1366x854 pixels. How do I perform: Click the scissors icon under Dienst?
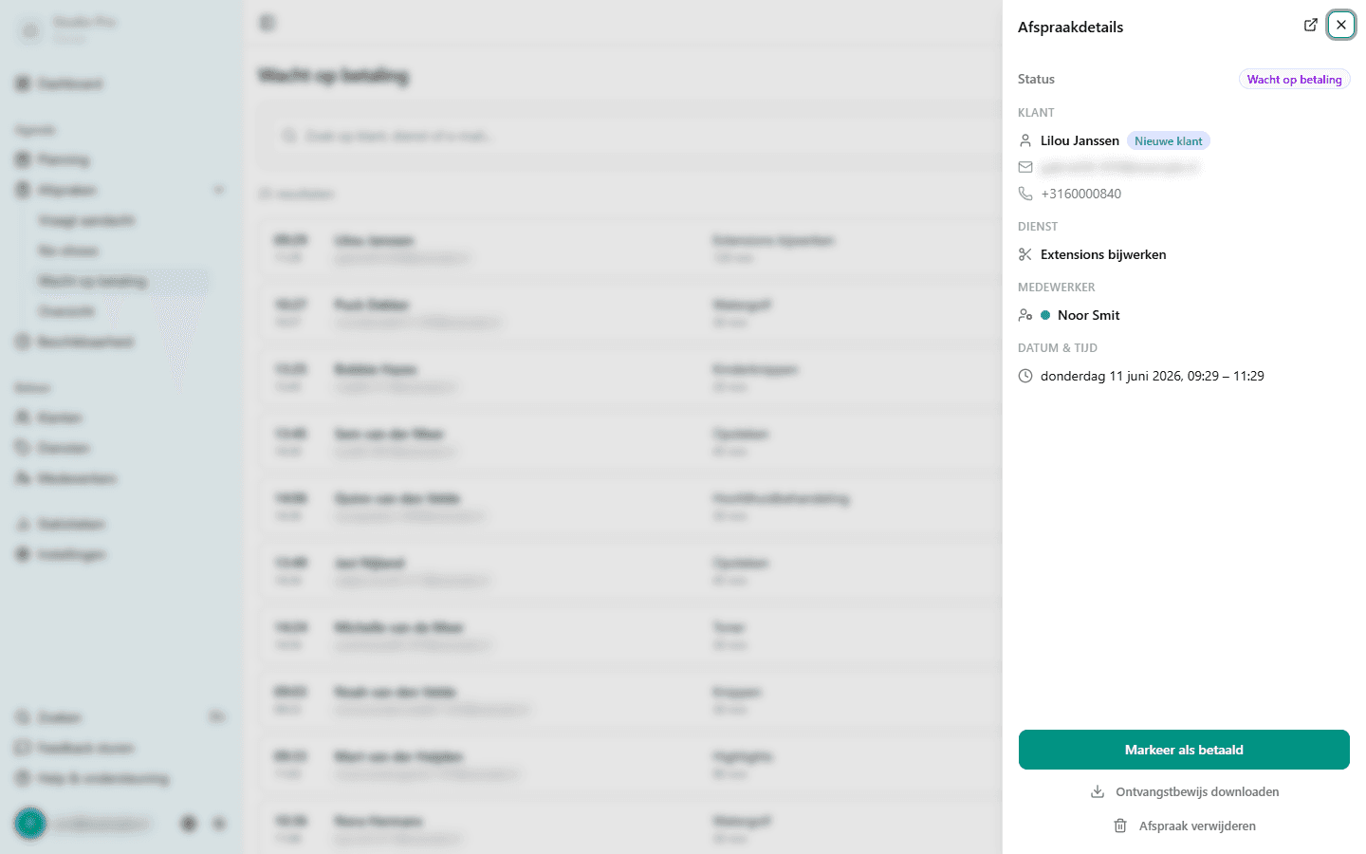pos(1025,254)
